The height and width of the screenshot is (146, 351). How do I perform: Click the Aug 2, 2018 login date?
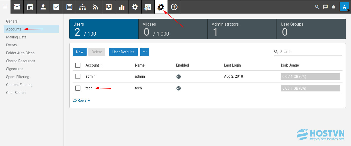click(x=233, y=76)
